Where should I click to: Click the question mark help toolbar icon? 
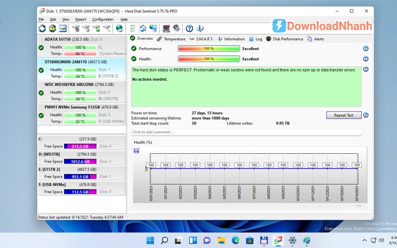click(189, 28)
